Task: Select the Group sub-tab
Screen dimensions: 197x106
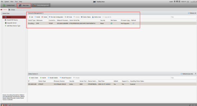Action: point(12,10)
